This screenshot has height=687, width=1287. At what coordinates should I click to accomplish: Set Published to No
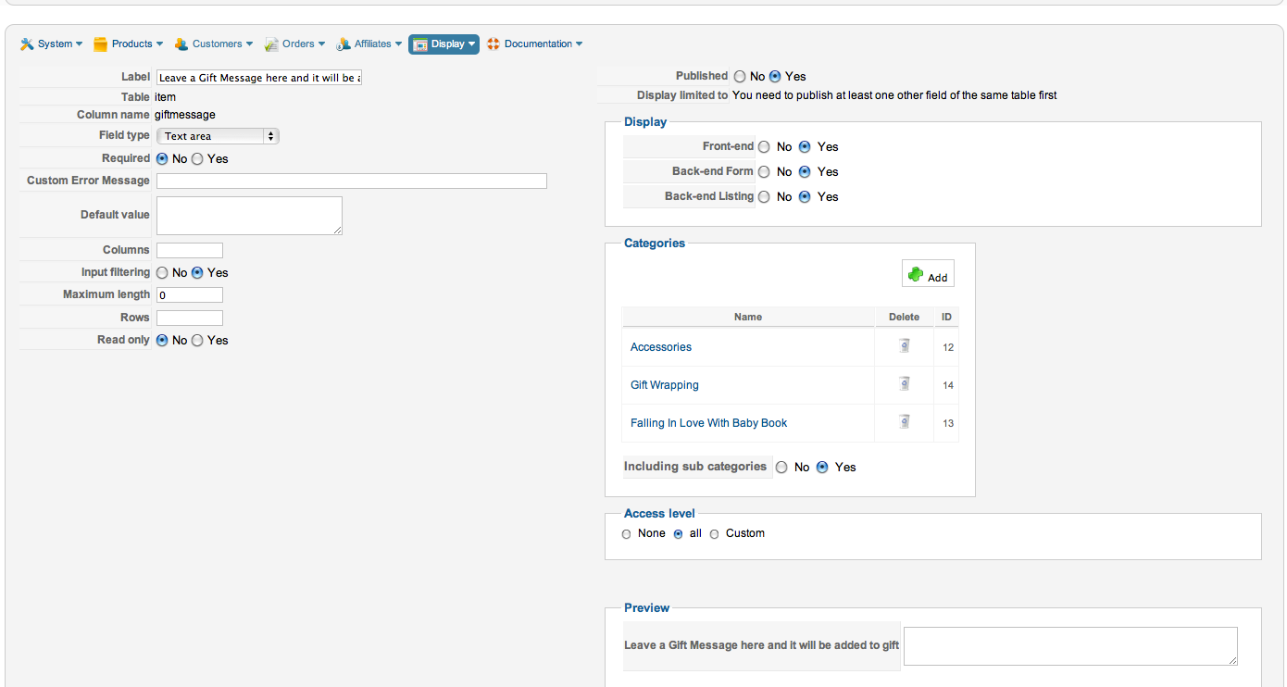[x=740, y=77]
